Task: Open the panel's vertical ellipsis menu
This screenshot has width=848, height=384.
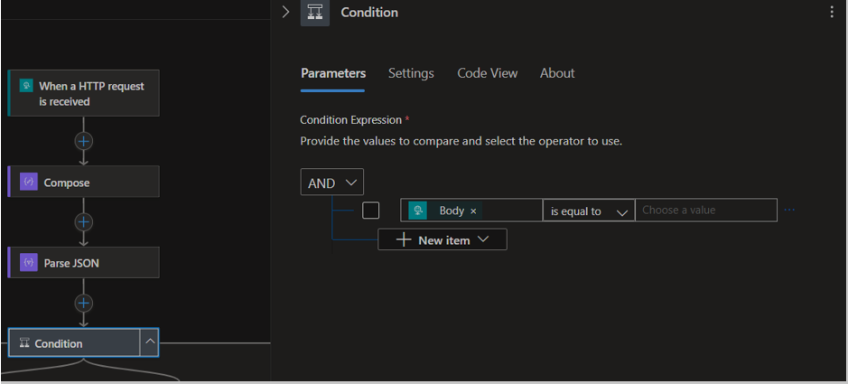Action: coord(832,13)
